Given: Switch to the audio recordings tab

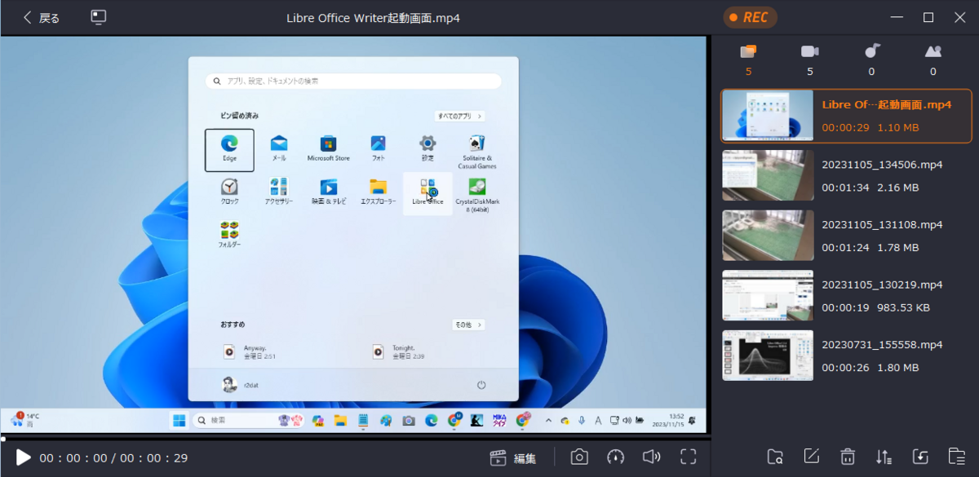Looking at the screenshot, I should tap(872, 51).
